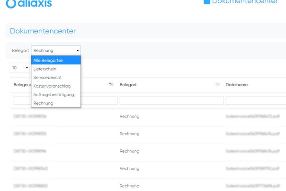This screenshot has height=191, width=286.
Task: Click the Belegart column header
Action: [x=128, y=85]
